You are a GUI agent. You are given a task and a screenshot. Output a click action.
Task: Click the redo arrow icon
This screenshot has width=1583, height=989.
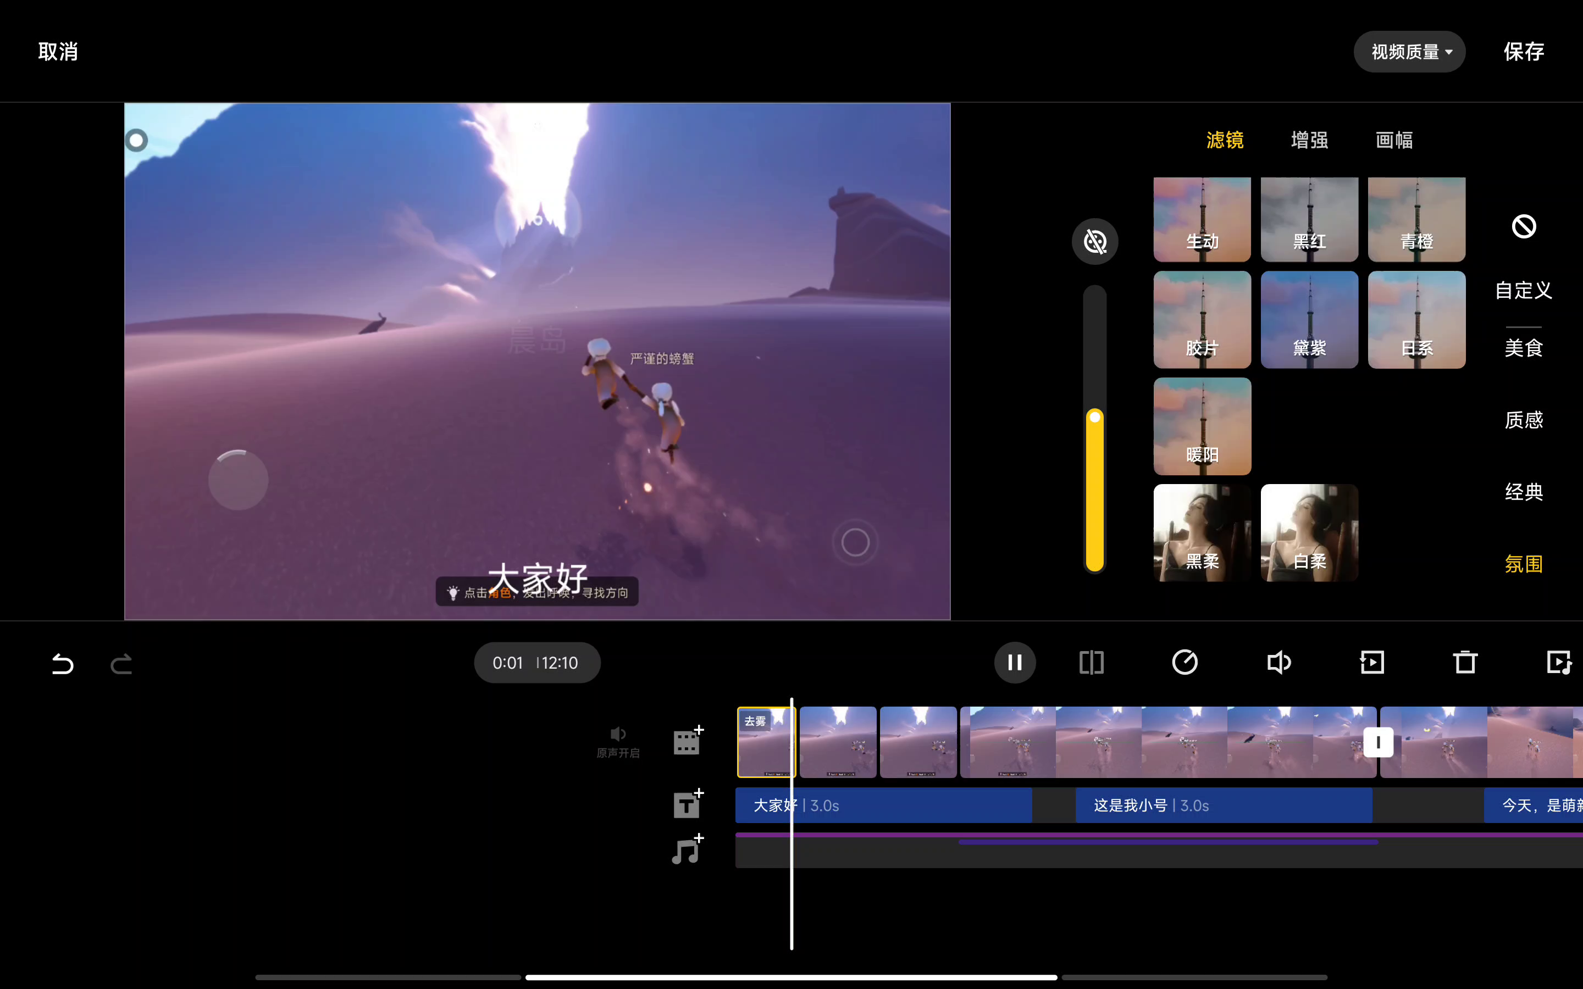[x=121, y=663]
